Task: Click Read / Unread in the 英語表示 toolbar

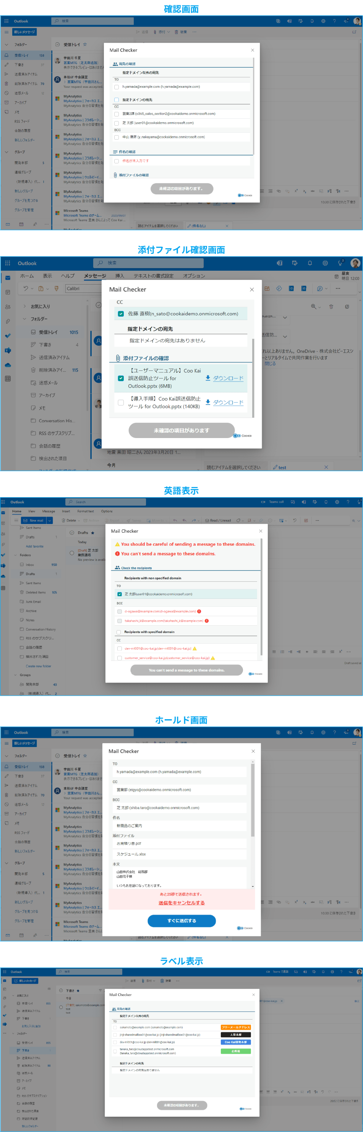Action: click(218, 520)
